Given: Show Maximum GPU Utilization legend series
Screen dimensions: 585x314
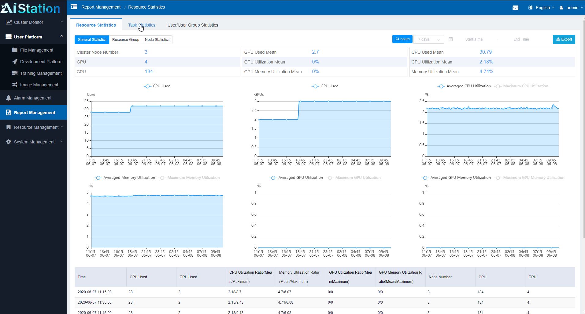Looking at the screenshot, I should coord(357,178).
